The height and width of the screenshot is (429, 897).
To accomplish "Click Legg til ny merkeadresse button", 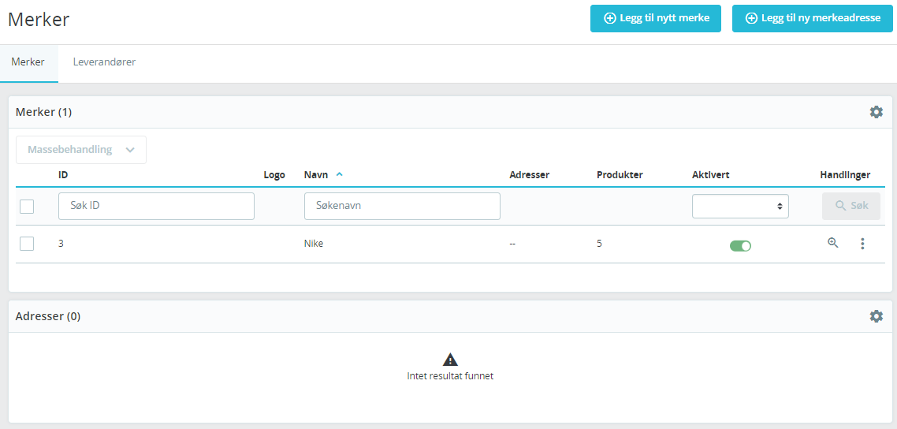I will 813,18.
